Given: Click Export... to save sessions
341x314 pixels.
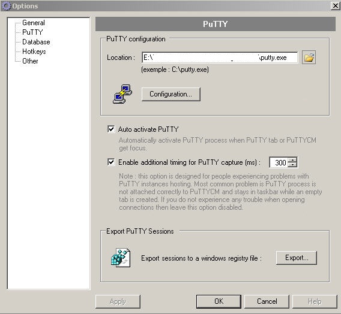Looking at the screenshot, I should tap(297, 258).
